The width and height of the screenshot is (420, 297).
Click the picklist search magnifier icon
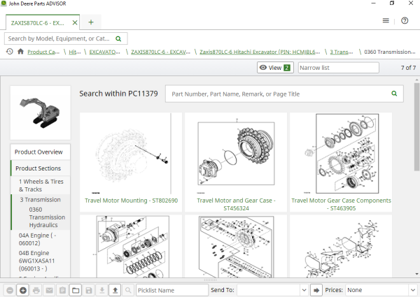point(128,290)
